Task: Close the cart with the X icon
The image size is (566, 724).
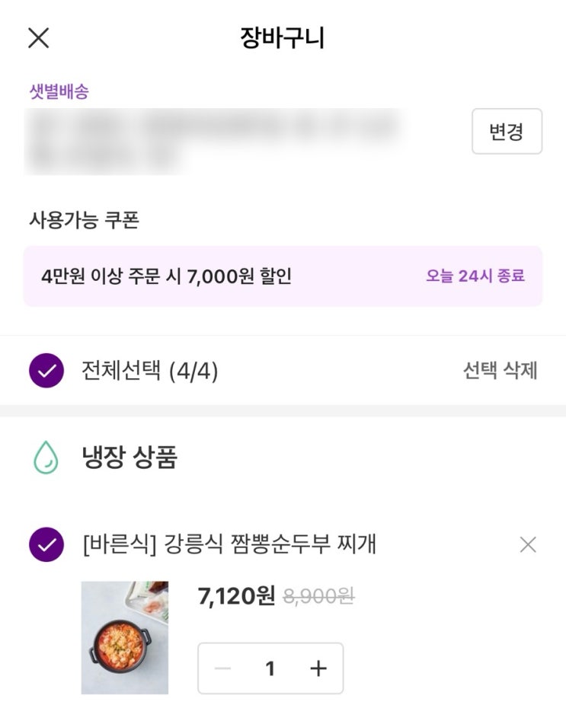Action: point(38,37)
